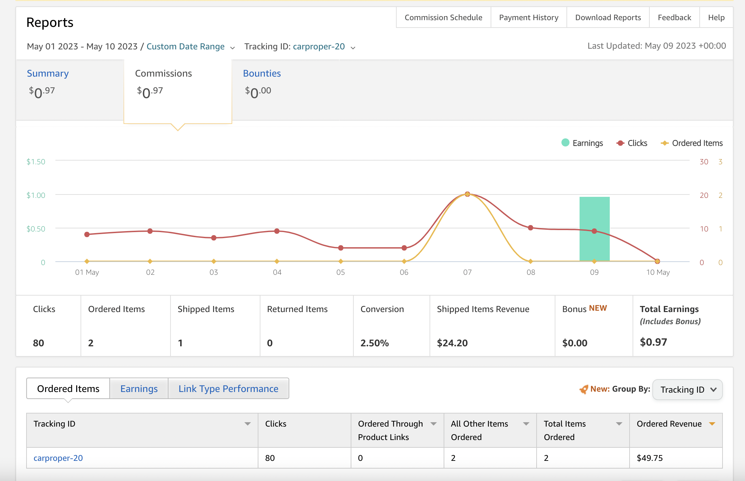Toggle Clicks series in chart legend
Viewport: 745px width, 481px height.
tap(632, 143)
